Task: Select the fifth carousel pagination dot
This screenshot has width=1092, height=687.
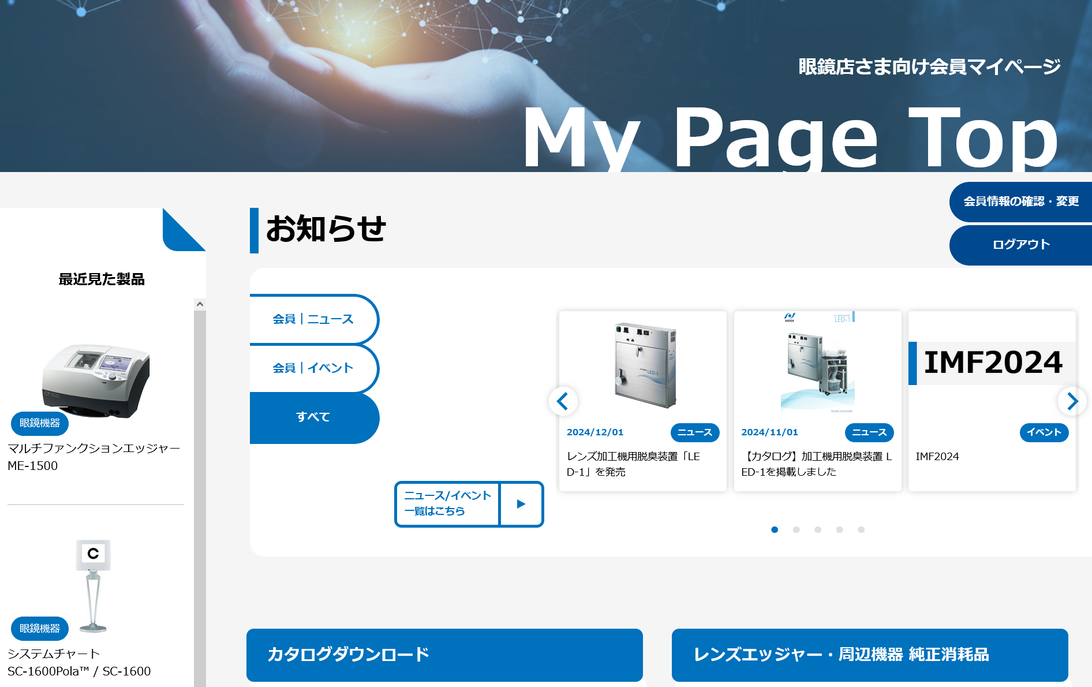Action: [x=861, y=530]
